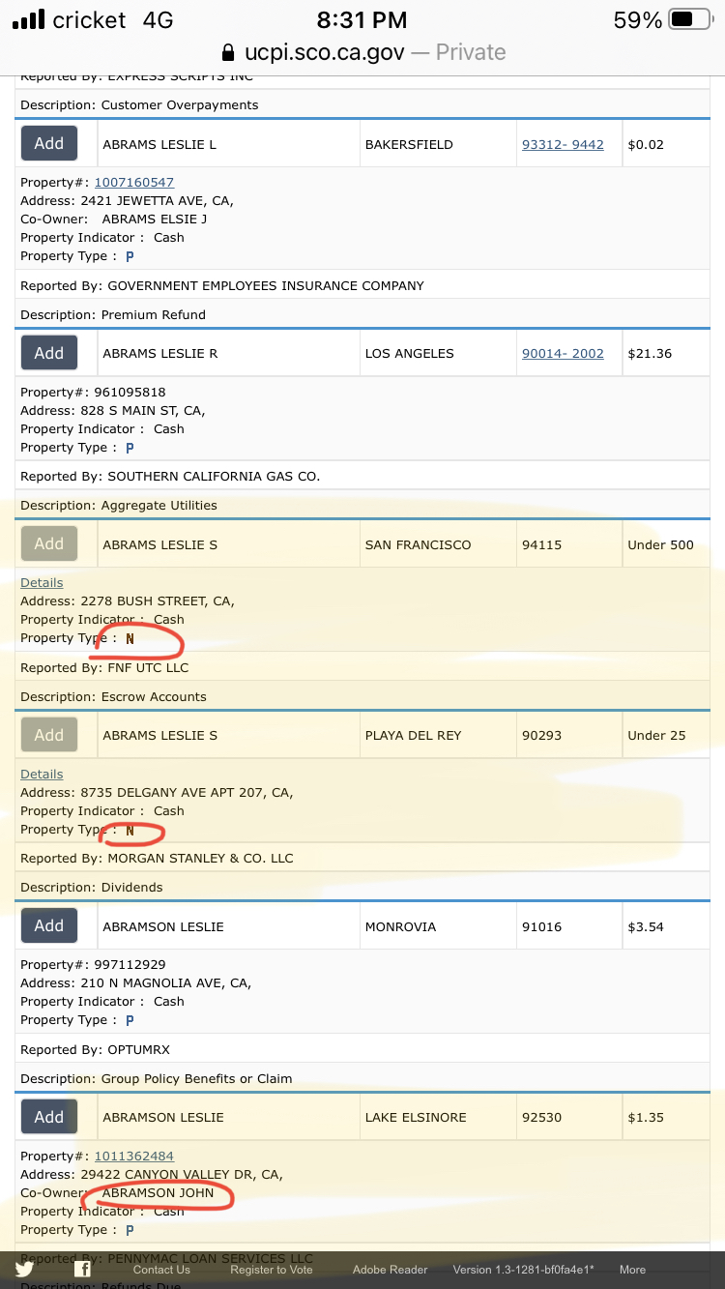
Task: Select the ABRAMS LESLIE R owner name
Action: pyautogui.click(x=160, y=353)
